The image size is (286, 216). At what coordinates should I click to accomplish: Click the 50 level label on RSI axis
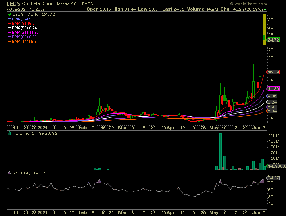point(271,190)
